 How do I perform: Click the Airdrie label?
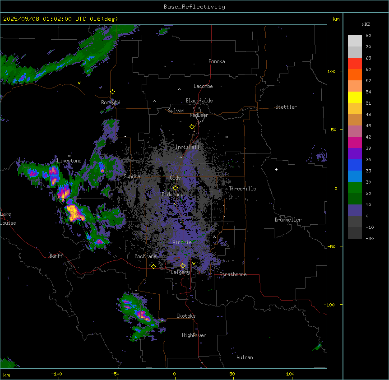(182, 242)
